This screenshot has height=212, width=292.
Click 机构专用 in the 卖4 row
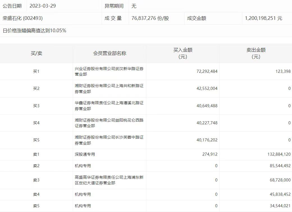pos(83,194)
